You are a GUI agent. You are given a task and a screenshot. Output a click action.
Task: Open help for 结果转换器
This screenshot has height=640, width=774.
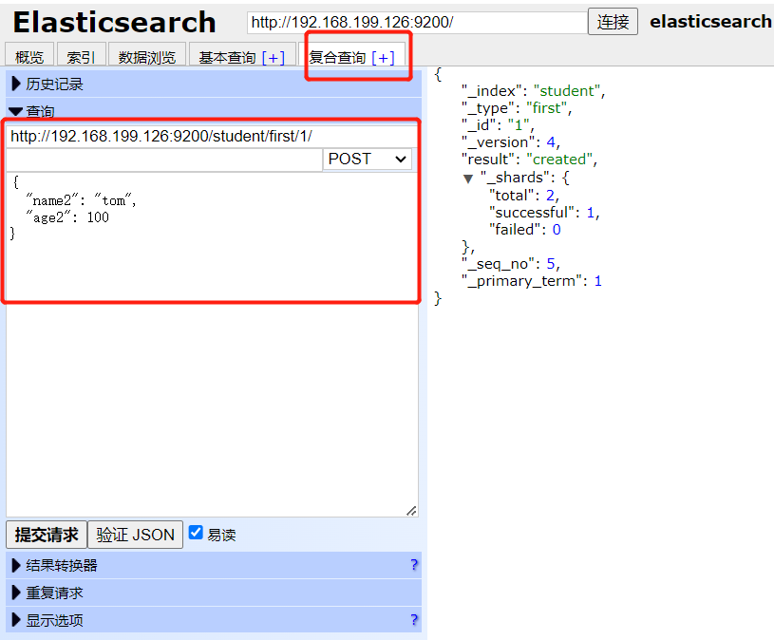[x=414, y=565]
